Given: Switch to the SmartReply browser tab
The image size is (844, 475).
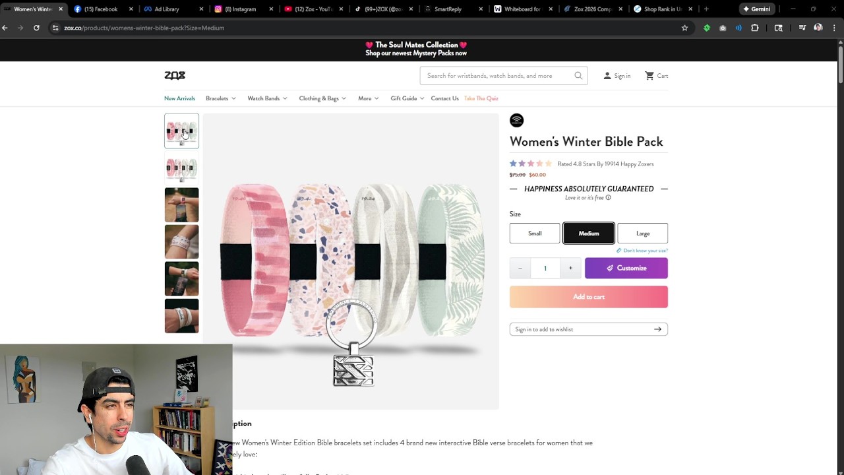Looking at the screenshot, I should pyautogui.click(x=454, y=9).
